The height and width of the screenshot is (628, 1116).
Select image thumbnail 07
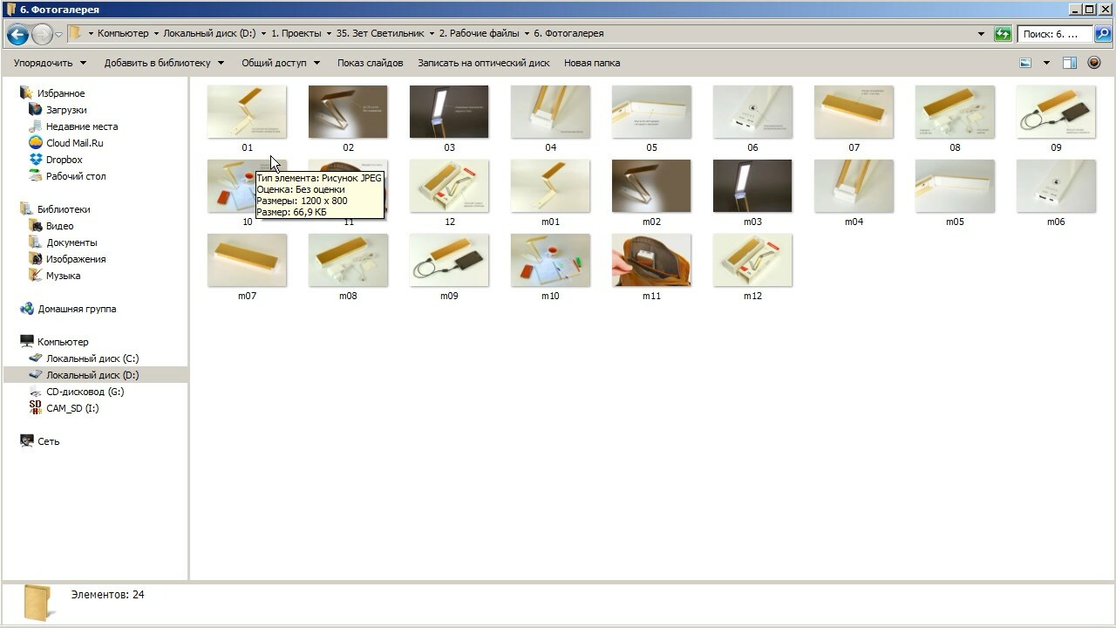tap(854, 112)
